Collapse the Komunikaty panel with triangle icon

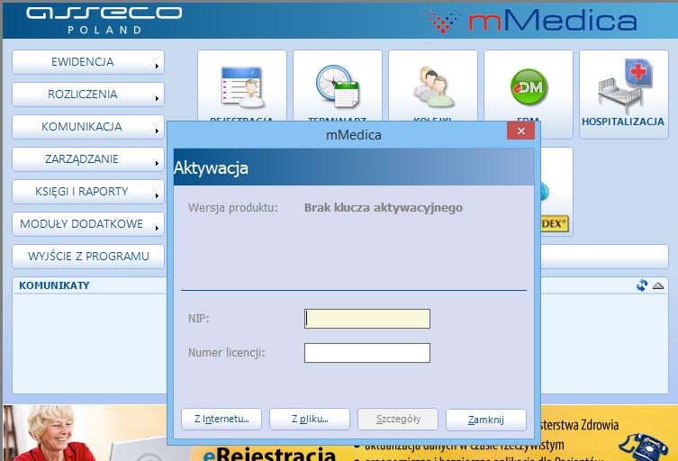pyautogui.click(x=658, y=285)
